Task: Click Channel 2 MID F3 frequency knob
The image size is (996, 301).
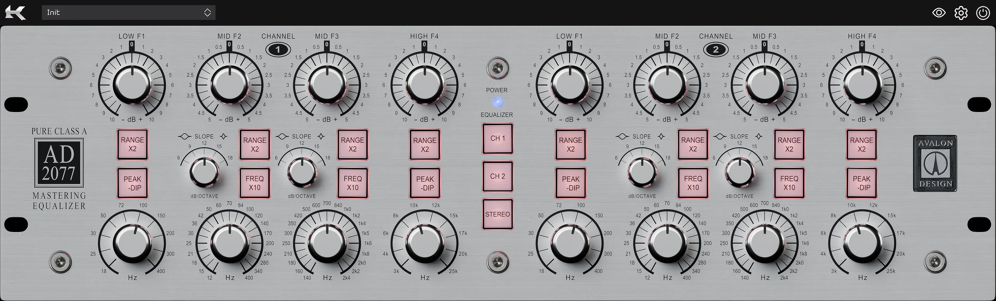Action: pyautogui.click(x=765, y=242)
